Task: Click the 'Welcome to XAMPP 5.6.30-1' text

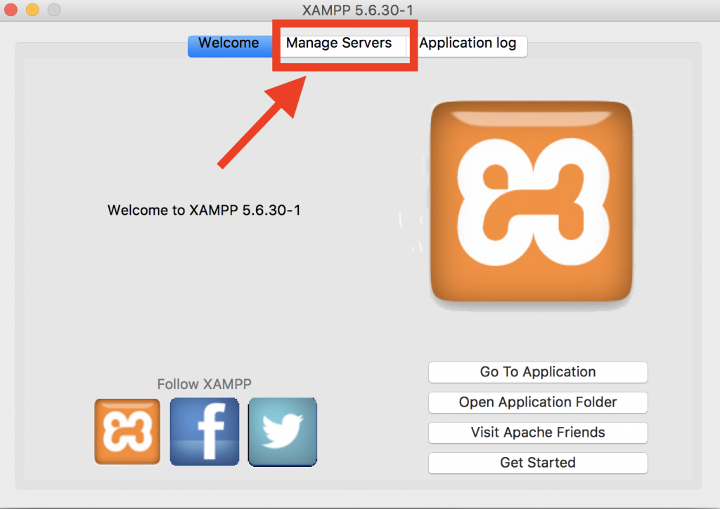Action: point(204,210)
